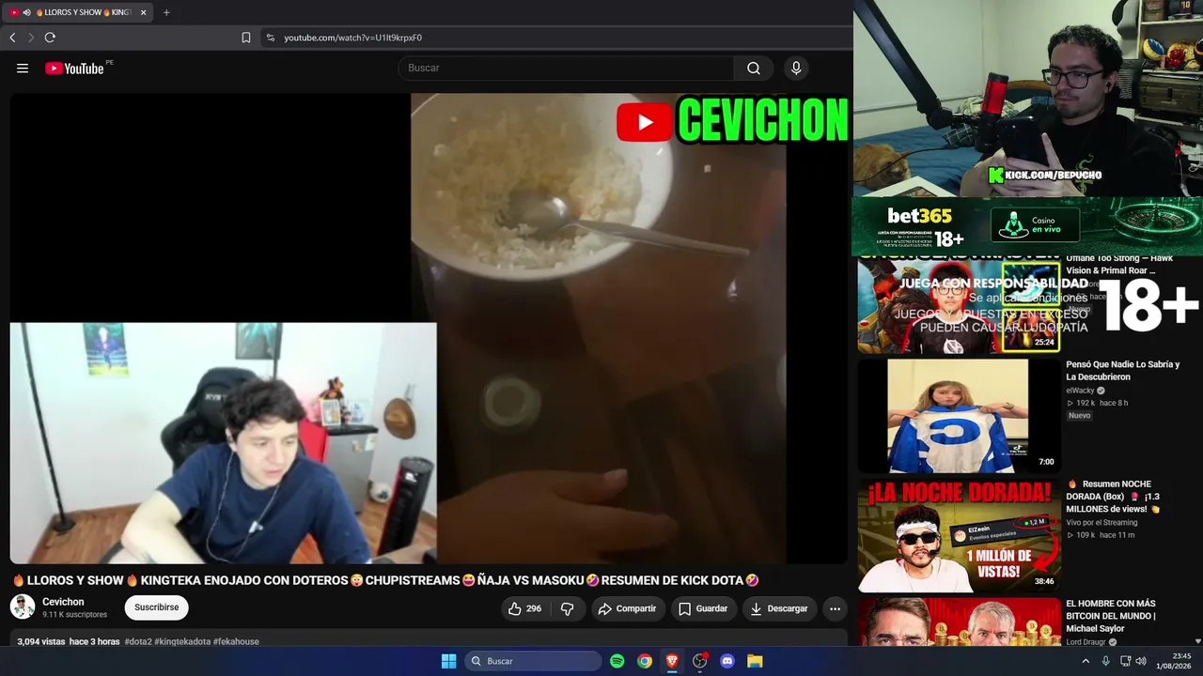Open volume control from the tray speaker
This screenshot has width=1203, height=676.
click(x=1141, y=661)
